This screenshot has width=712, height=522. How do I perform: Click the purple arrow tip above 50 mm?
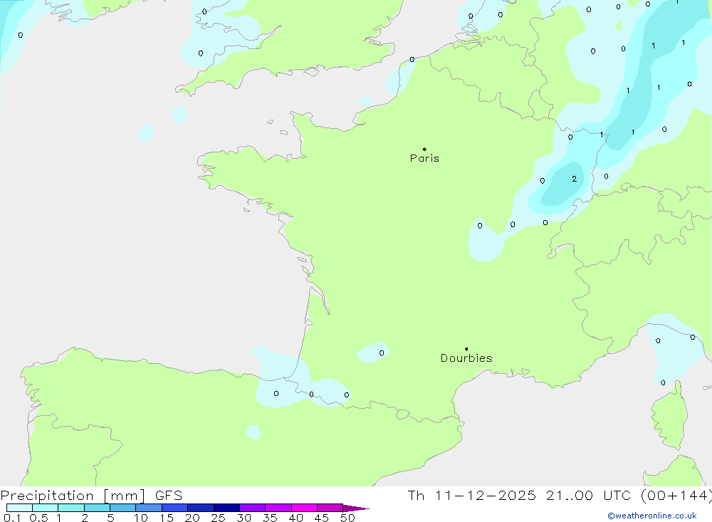(356, 508)
